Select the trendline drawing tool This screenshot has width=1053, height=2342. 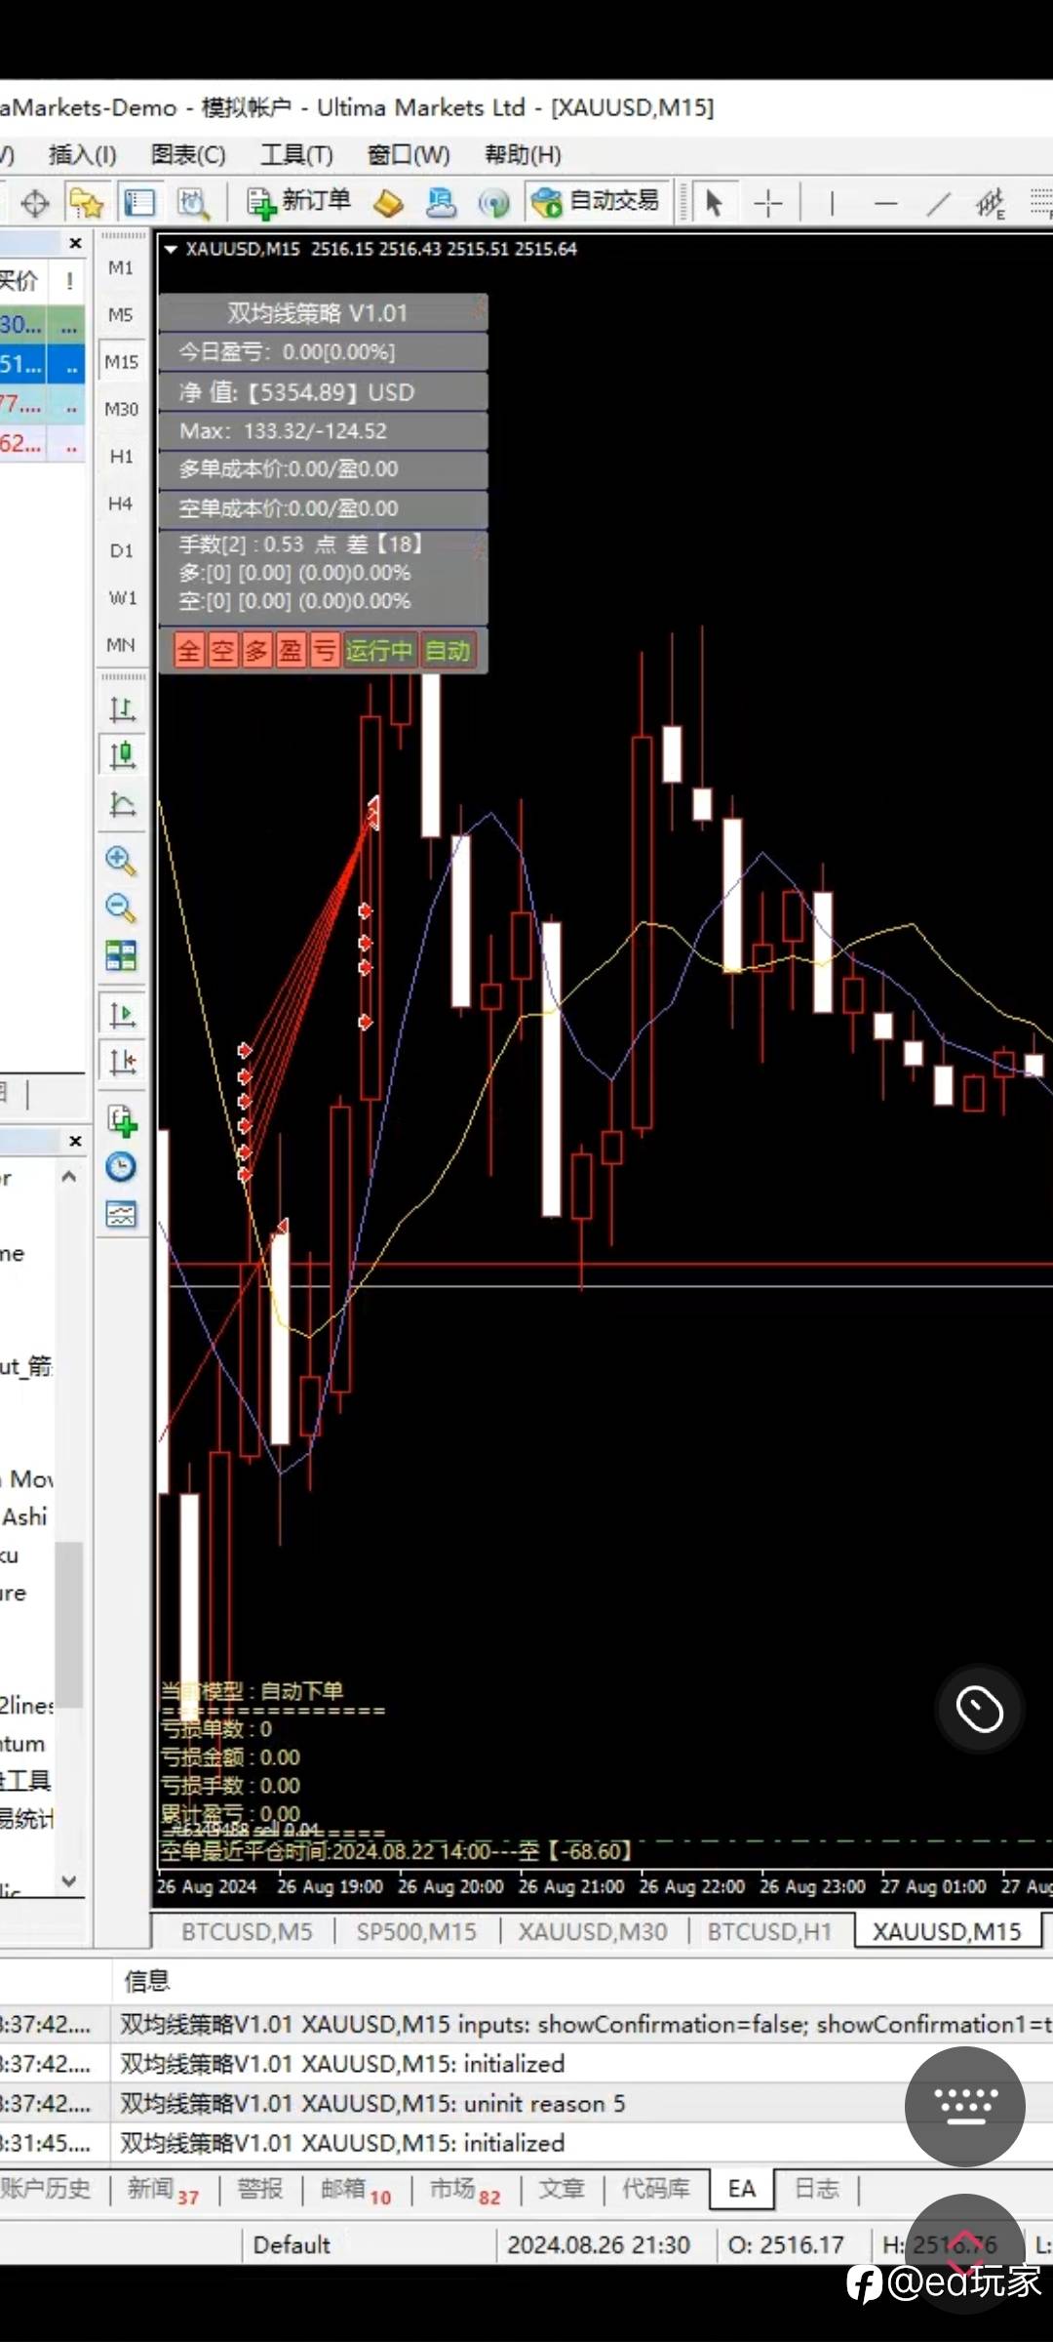pyautogui.click(x=939, y=203)
